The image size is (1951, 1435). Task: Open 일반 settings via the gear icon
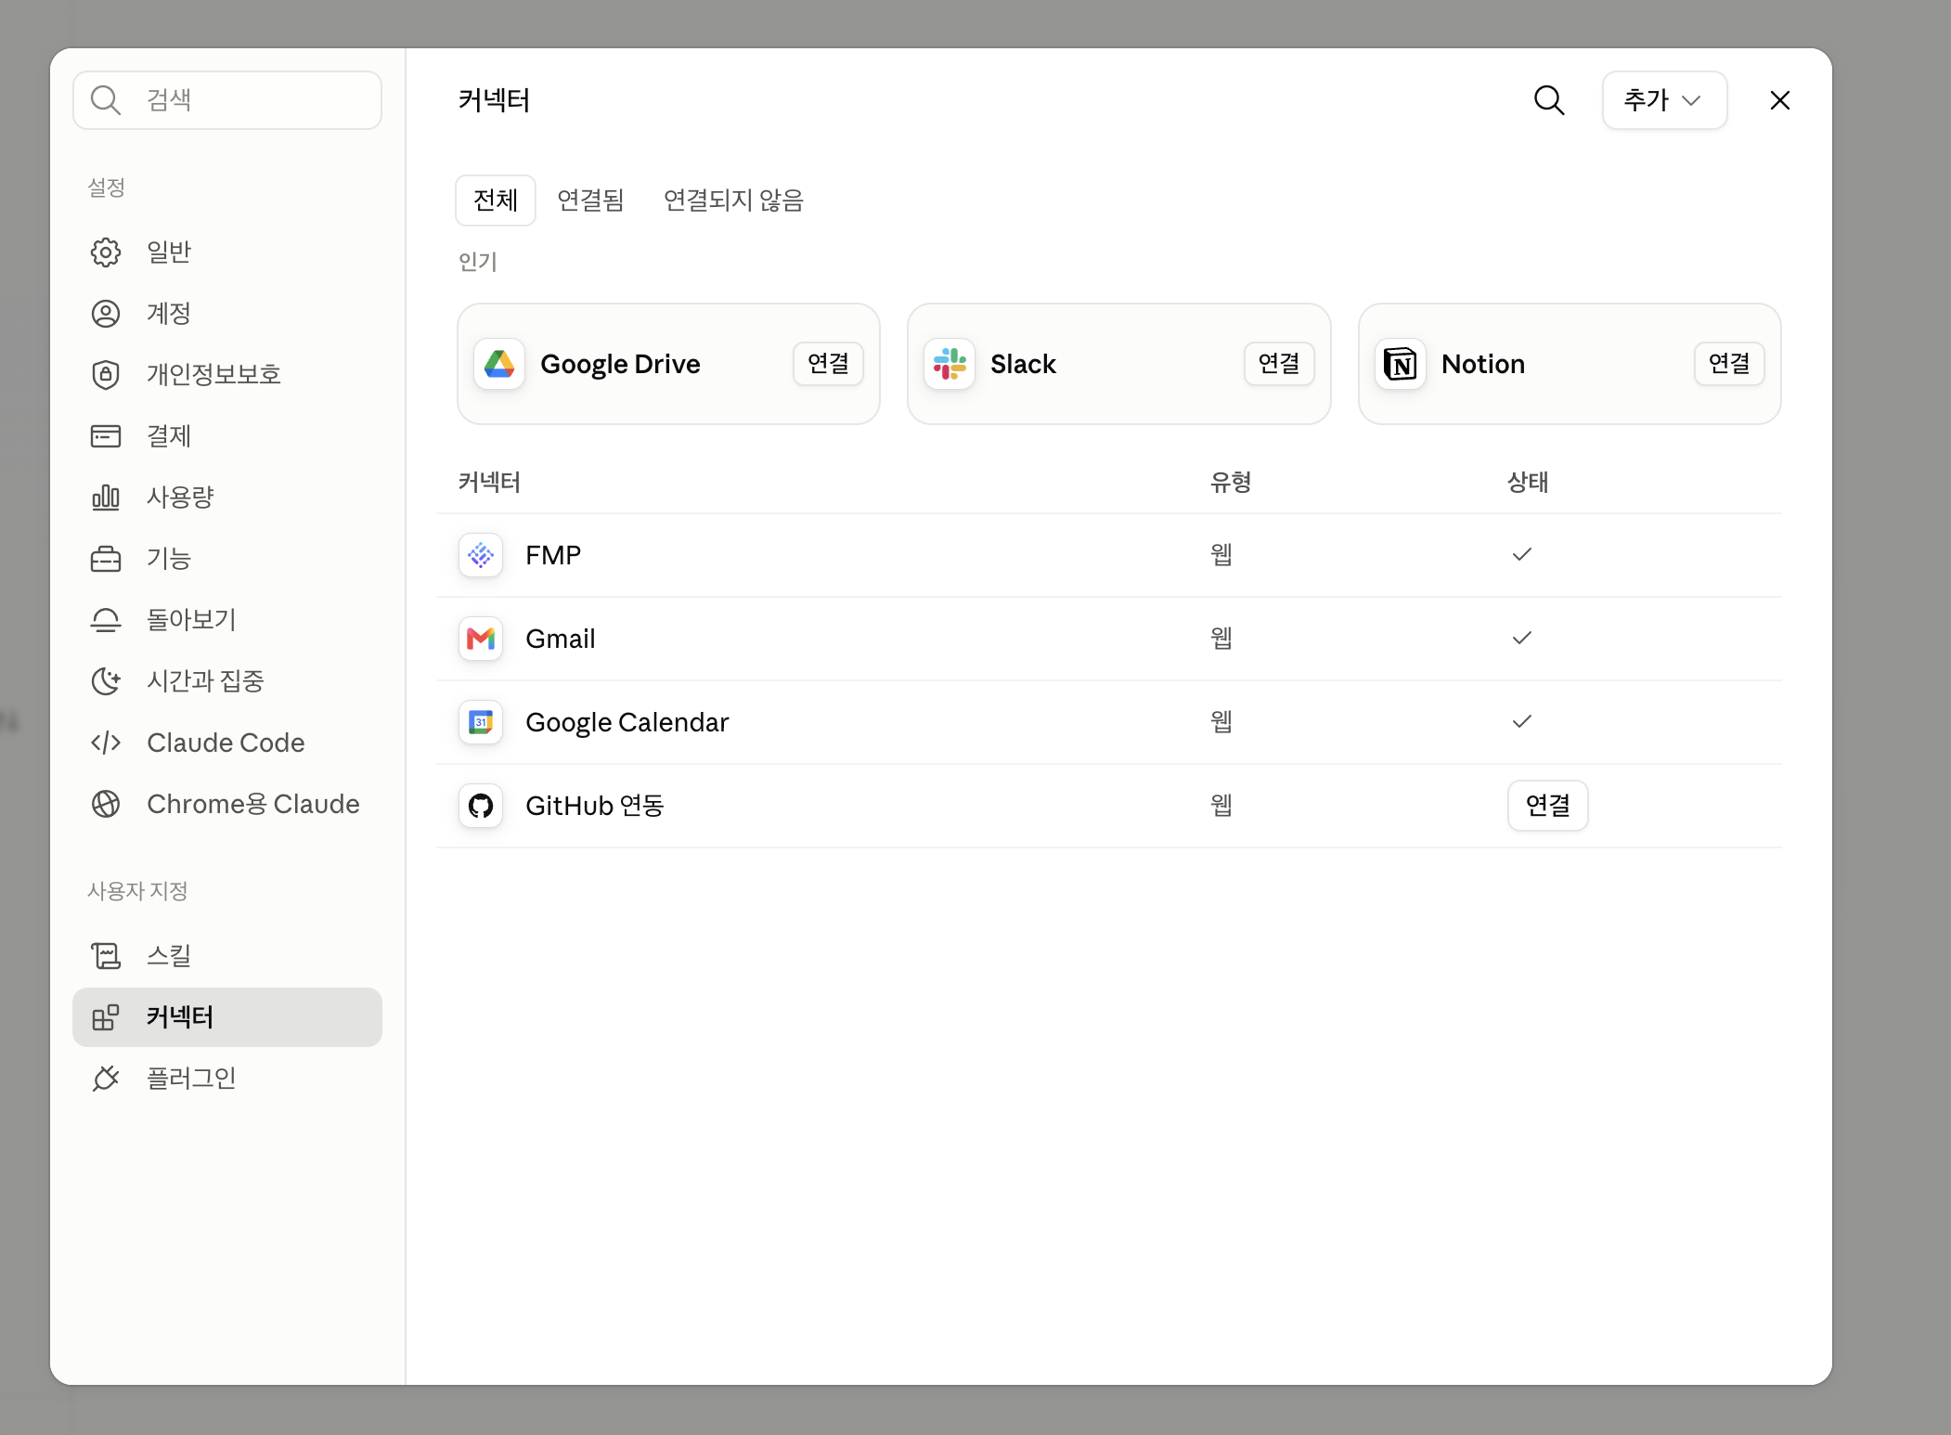pyautogui.click(x=106, y=252)
